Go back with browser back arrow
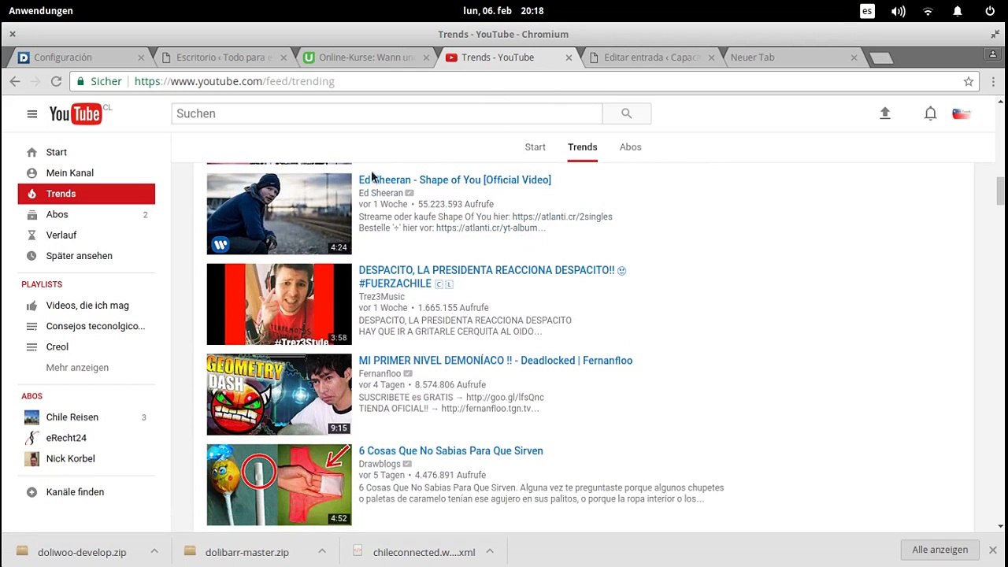Screen dimensions: 1008x567 [x=15, y=81]
